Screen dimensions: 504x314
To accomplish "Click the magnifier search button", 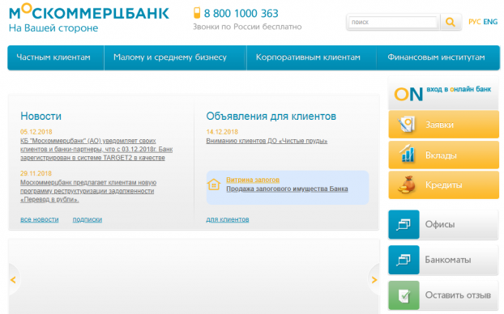I will click(x=451, y=22).
